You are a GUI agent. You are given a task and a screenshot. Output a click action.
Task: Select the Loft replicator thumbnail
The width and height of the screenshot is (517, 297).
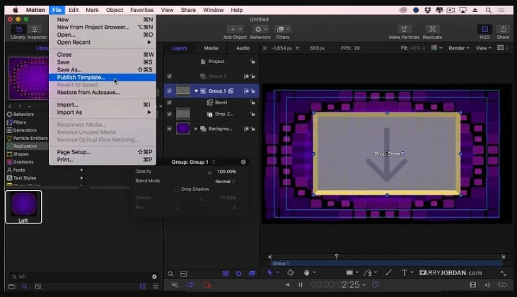tap(23, 206)
